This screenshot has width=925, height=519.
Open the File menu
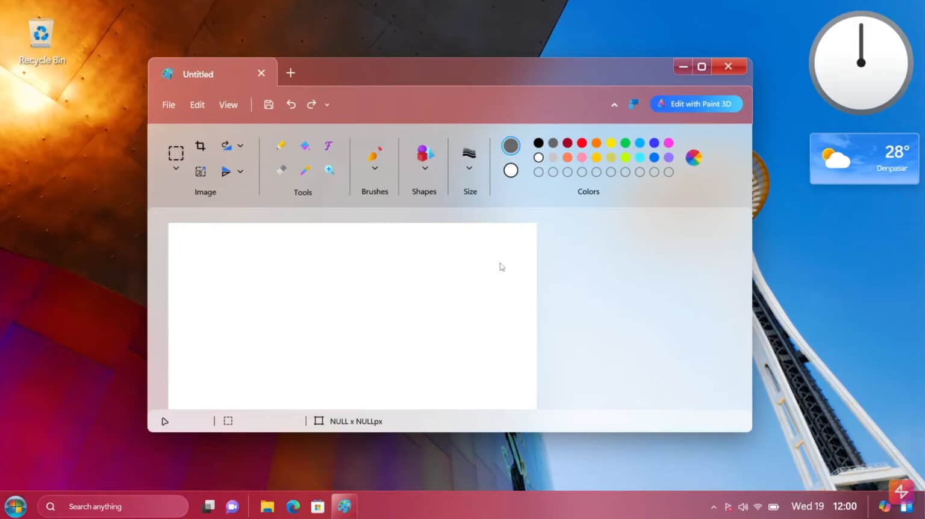click(168, 104)
